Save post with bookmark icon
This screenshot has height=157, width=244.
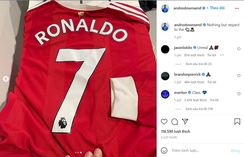click(237, 121)
